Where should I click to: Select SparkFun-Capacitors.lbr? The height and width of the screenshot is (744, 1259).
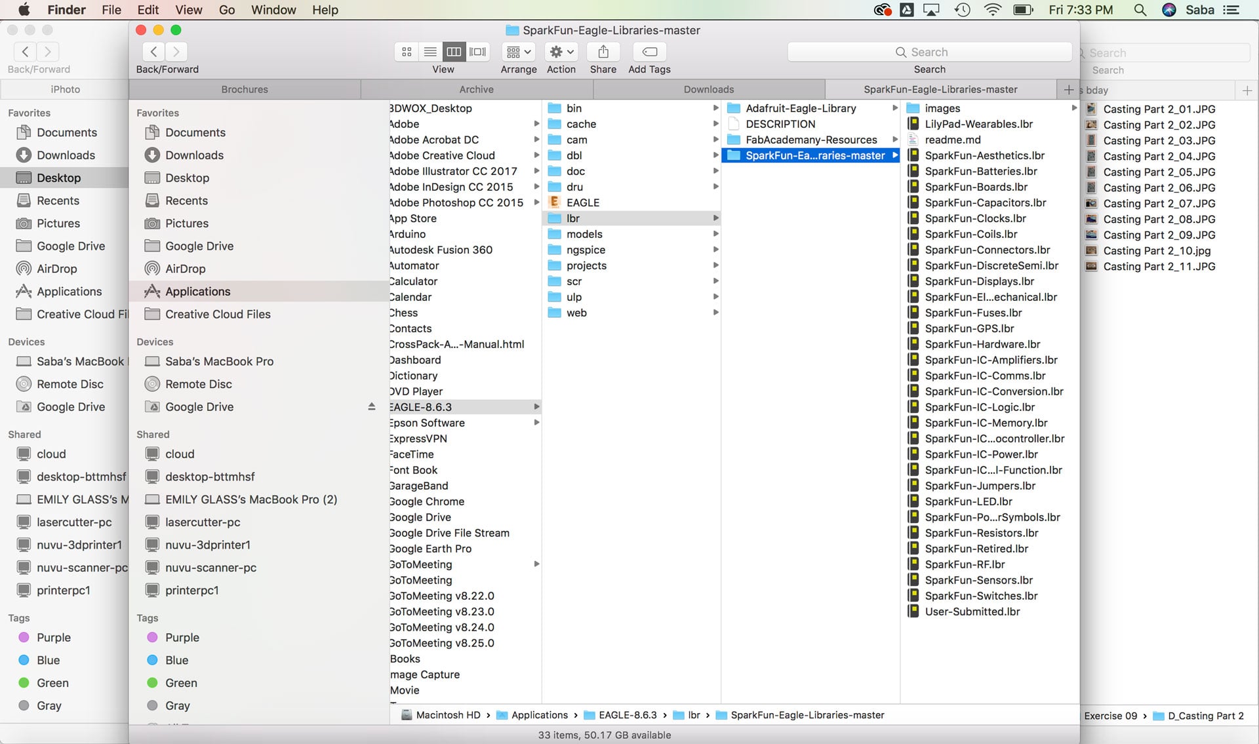[985, 203]
